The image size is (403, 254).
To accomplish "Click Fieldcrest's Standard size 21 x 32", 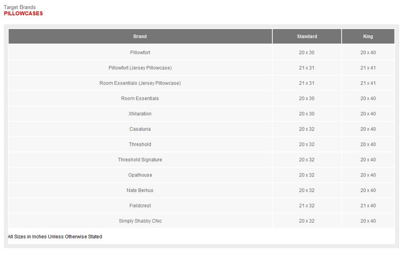I will click(x=307, y=205).
